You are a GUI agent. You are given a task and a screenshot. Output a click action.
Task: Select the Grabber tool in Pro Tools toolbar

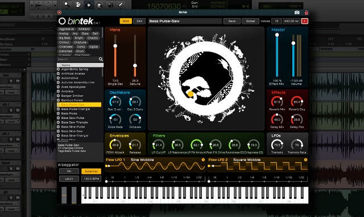(x=100, y=5)
